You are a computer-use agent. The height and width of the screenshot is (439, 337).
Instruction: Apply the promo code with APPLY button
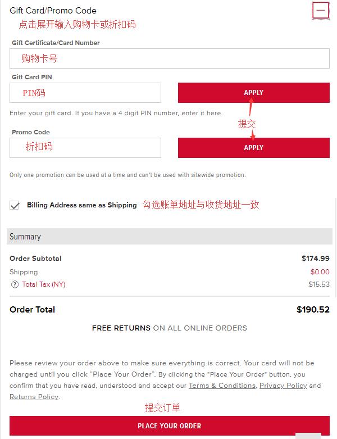coord(254,147)
